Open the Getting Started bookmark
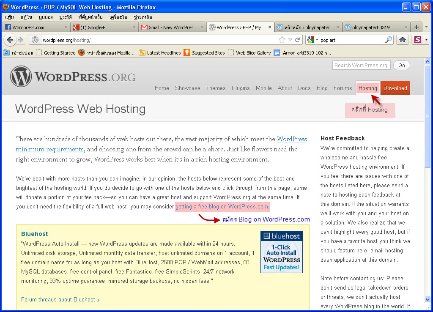Screen dimensions: 433x312 56,52
